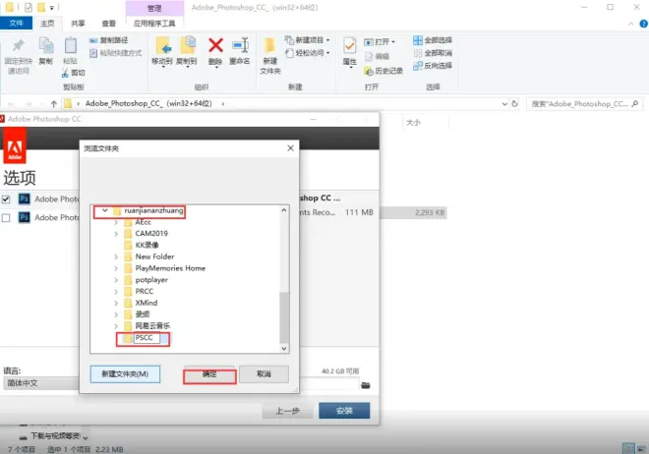The width and height of the screenshot is (649, 454).
Task: Click Select all icon in ribbon
Action: tap(418, 40)
